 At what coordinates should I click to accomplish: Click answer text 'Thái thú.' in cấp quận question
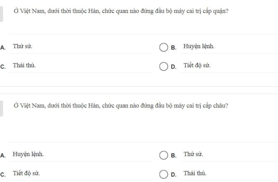point(24,65)
